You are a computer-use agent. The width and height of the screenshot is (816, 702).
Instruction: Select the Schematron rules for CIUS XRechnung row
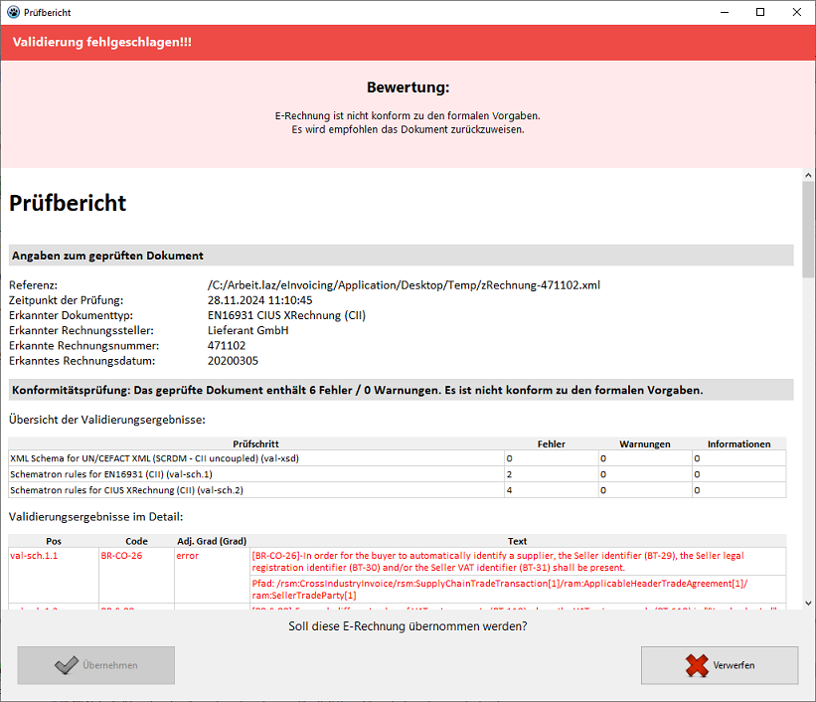point(126,490)
